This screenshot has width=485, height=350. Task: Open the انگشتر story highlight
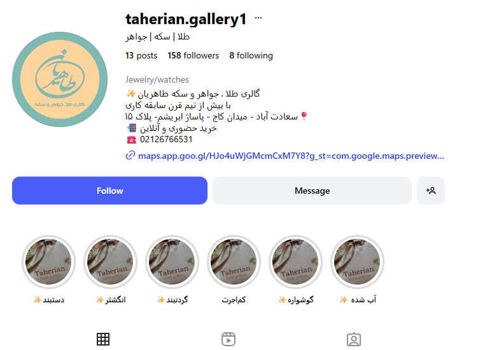pyautogui.click(x=110, y=262)
